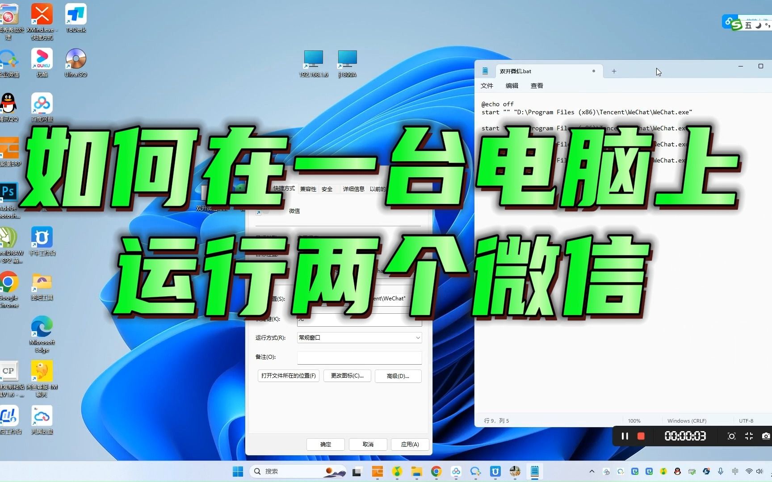Screen dimensions: 772x482
Task: Open File Explorer from the taskbar
Action: pyautogui.click(x=416, y=471)
